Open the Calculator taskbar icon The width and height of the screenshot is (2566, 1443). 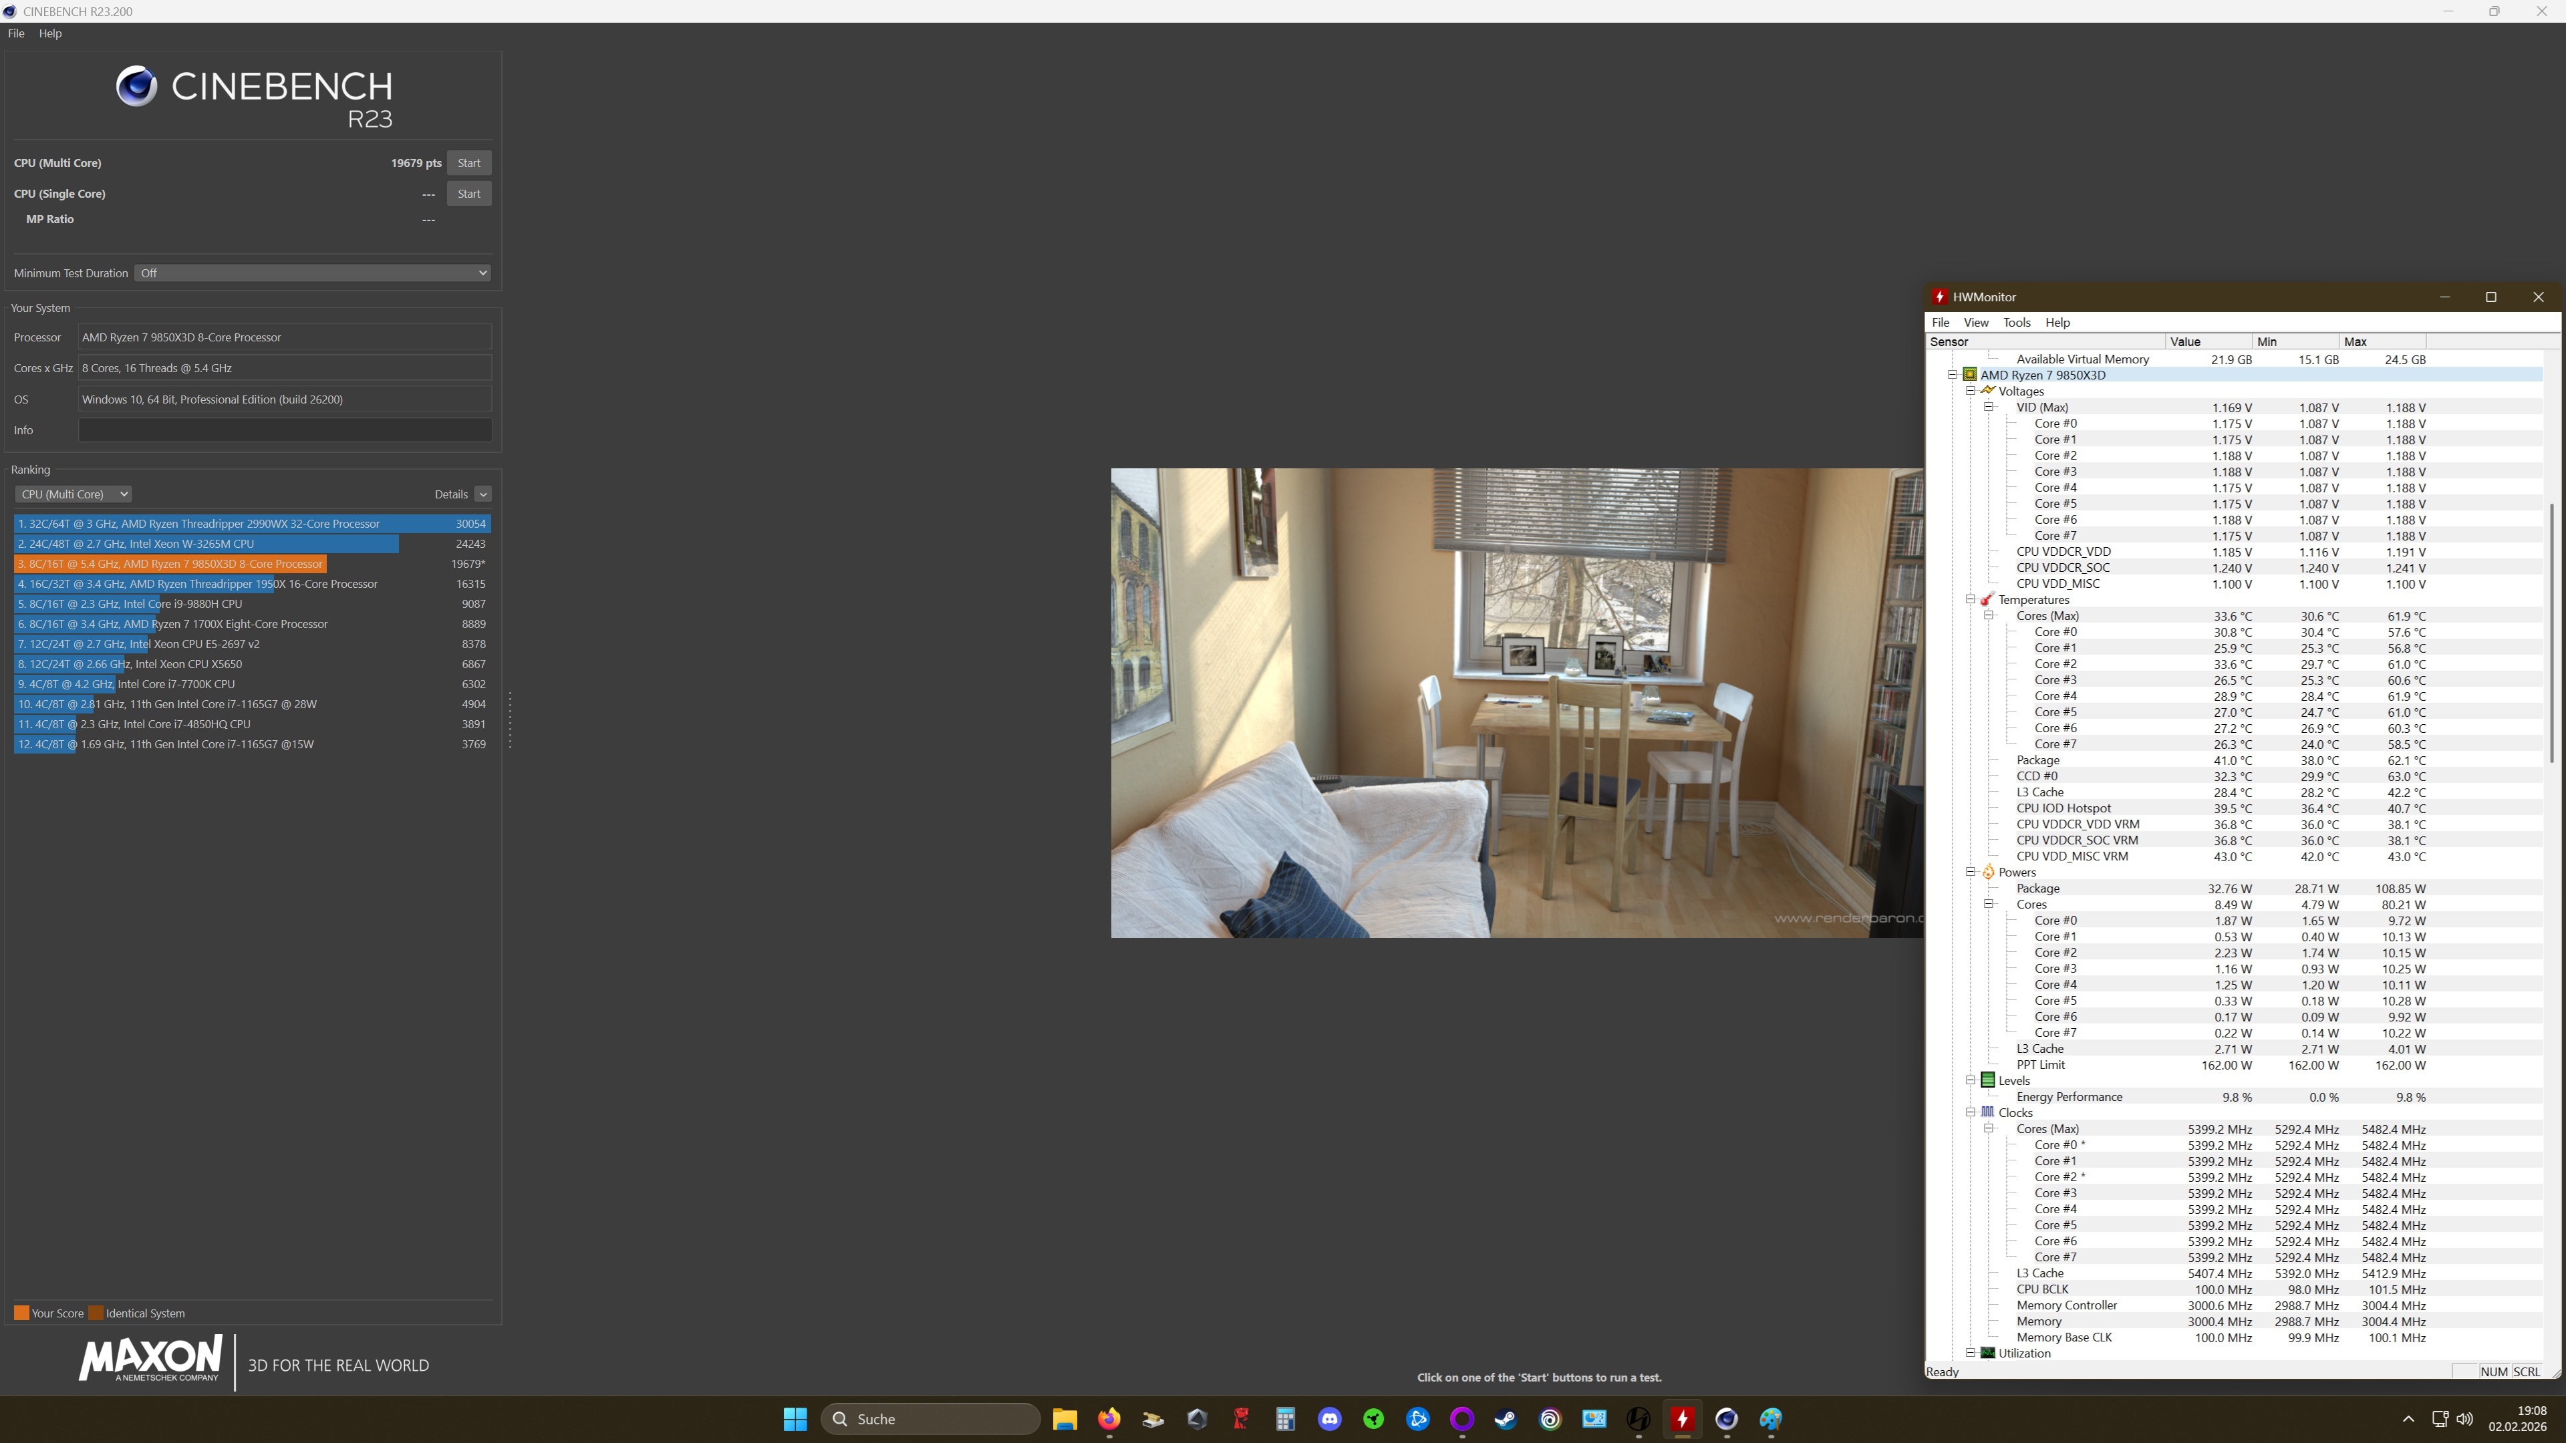(1285, 1419)
